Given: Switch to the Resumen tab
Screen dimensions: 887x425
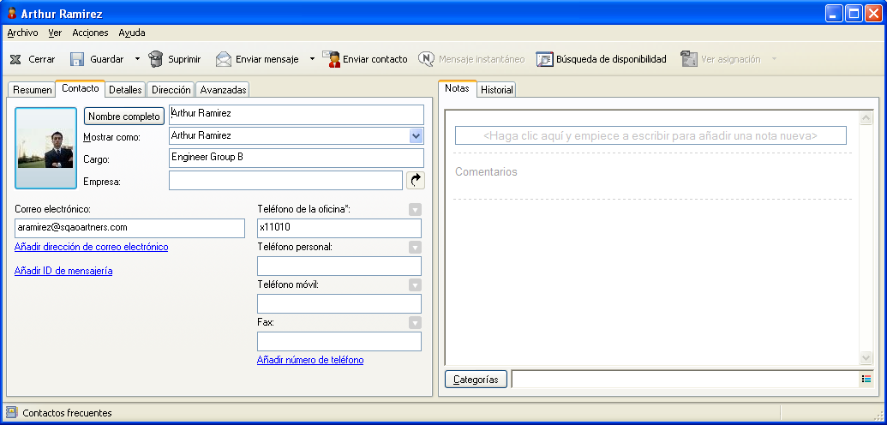Looking at the screenshot, I should pos(33,90).
